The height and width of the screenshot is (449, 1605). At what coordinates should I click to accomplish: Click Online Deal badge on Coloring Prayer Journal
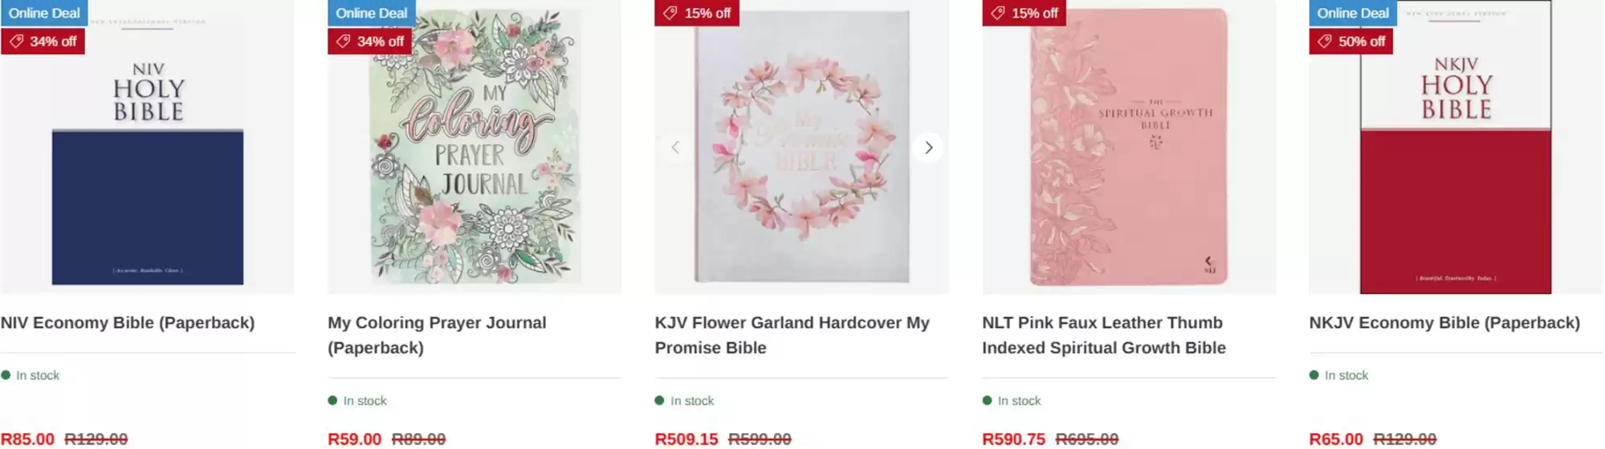point(371,13)
